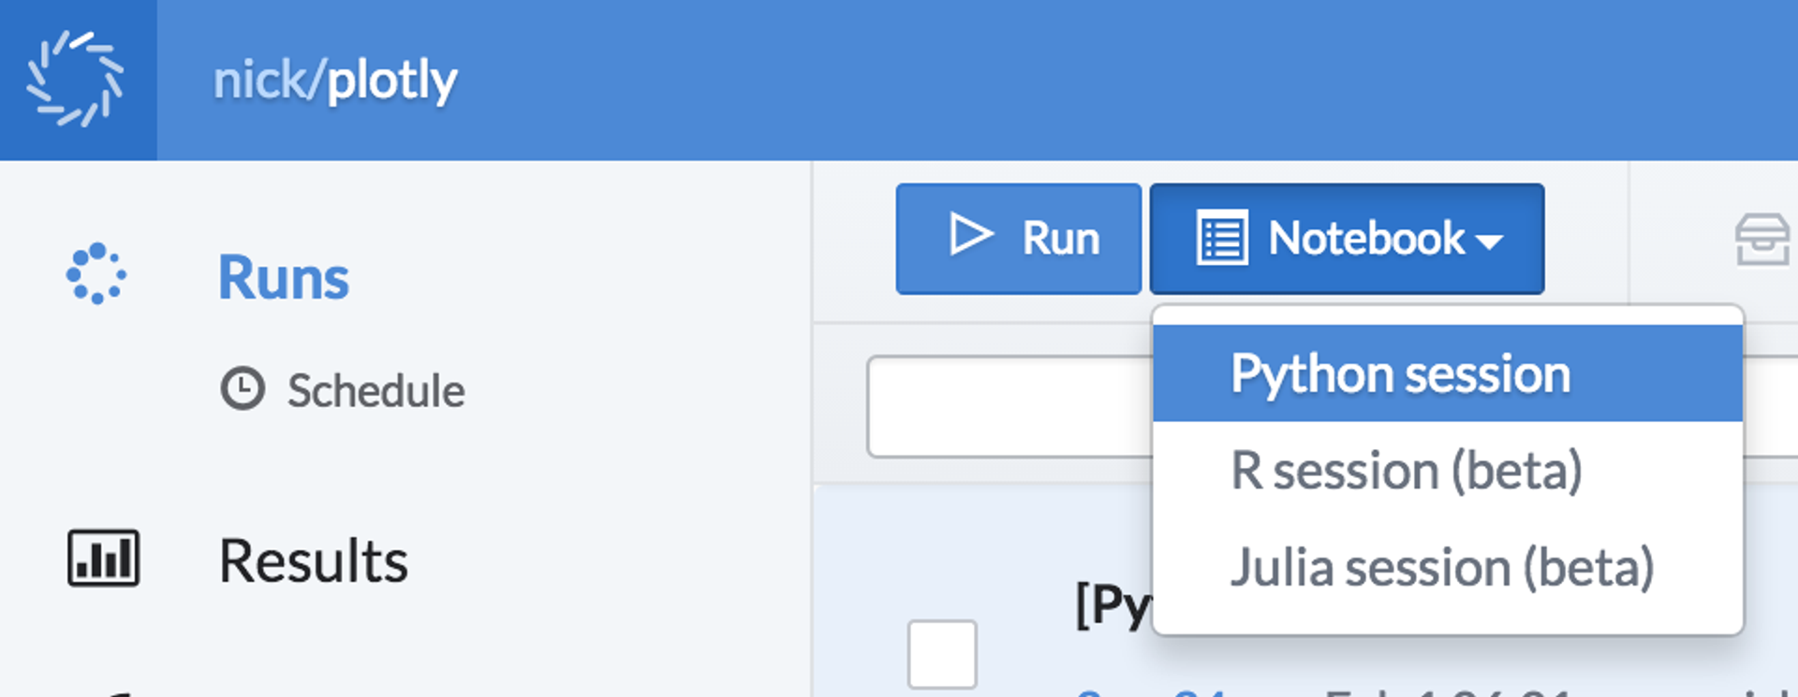Tick the run selection checkbox
Viewport: 1798px width, 697px height.
coord(941,655)
